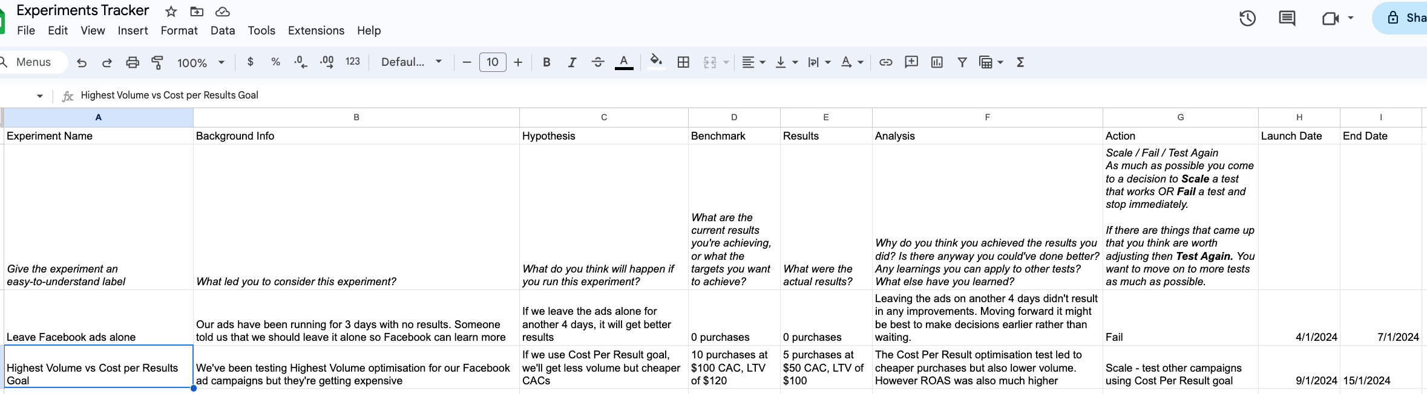The height and width of the screenshot is (394, 1427).
Task: Open the Format menu
Action: point(179,30)
